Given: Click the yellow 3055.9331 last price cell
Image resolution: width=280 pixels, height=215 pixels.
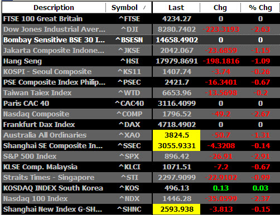Looking at the screenshot, I should 176,146.
